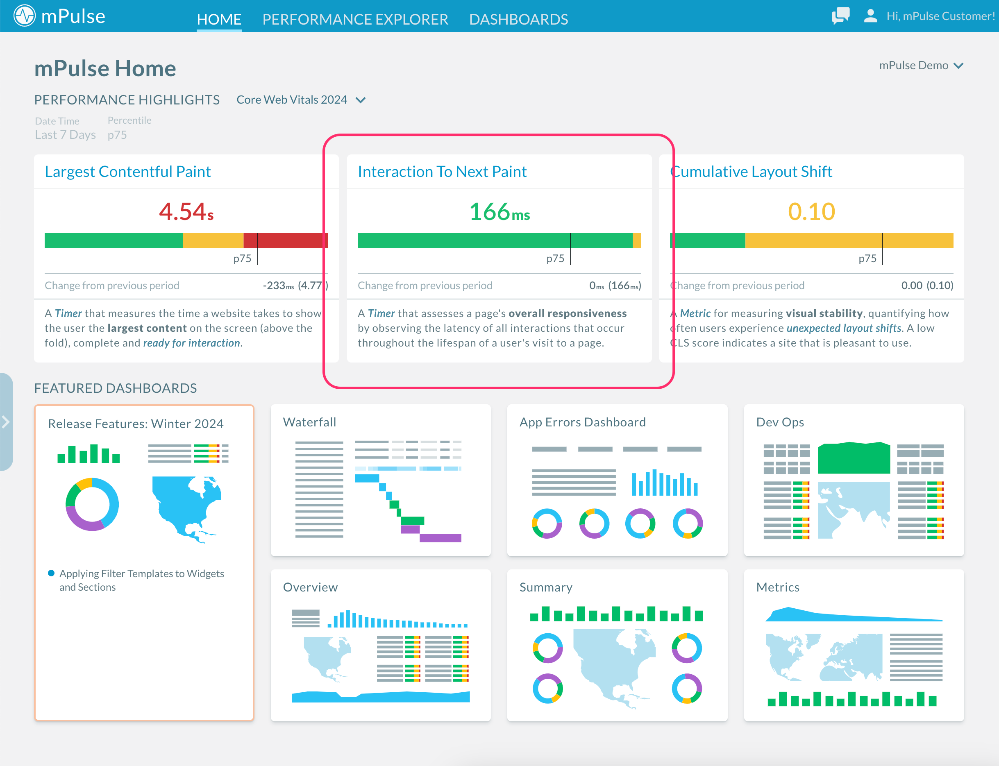
Task: Click the blue histogram in Overview card
Action: [397, 619]
